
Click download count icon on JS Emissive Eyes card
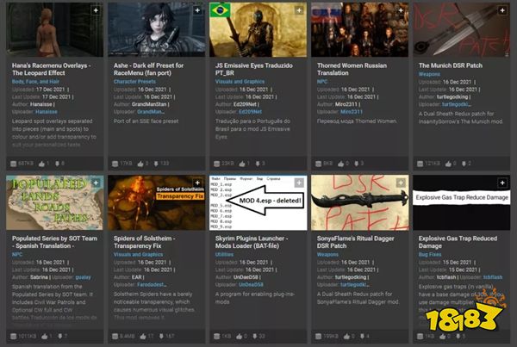258,164
